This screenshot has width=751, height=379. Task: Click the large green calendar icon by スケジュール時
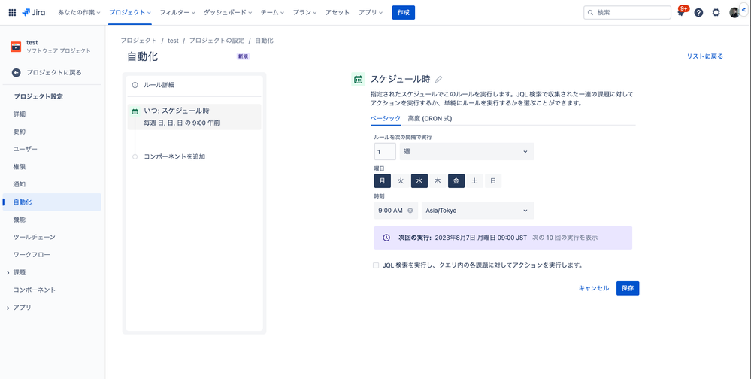359,80
